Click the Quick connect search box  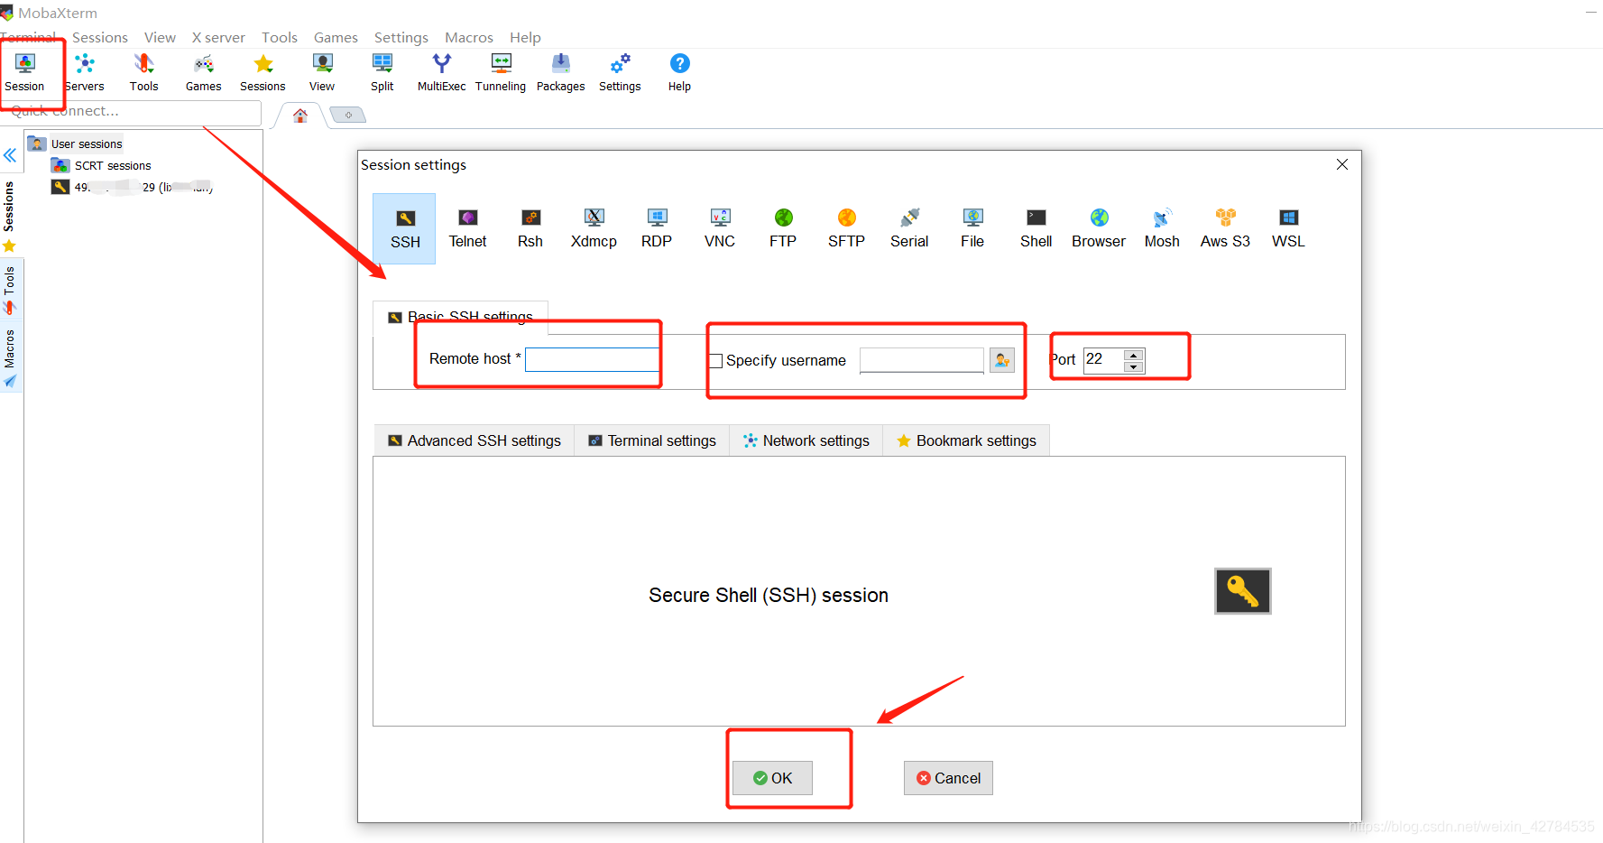pos(133,112)
